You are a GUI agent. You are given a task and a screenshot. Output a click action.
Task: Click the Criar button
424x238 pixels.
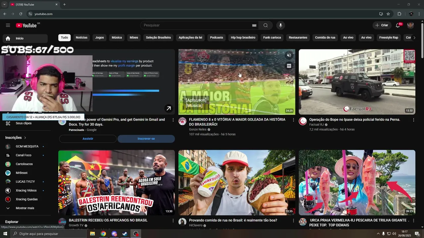[x=382, y=25]
